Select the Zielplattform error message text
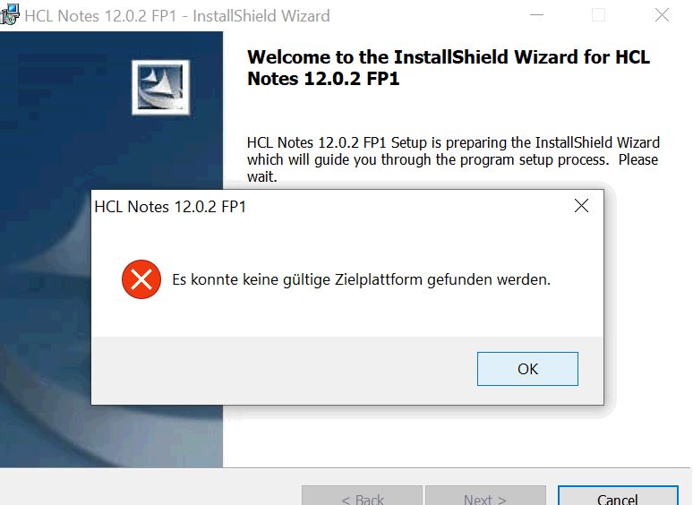This screenshot has height=505, width=693. point(361,279)
